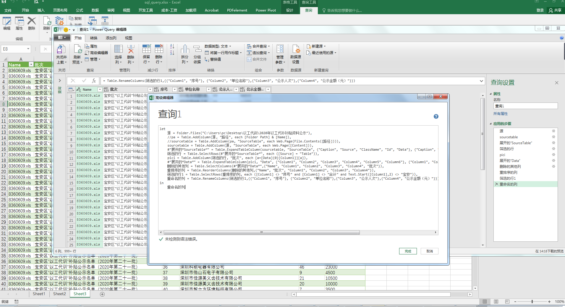The height and width of the screenshot is (307, 565).
Task: Switch to the 转换 tab in Power Query
Action: (x=93, y=38)
